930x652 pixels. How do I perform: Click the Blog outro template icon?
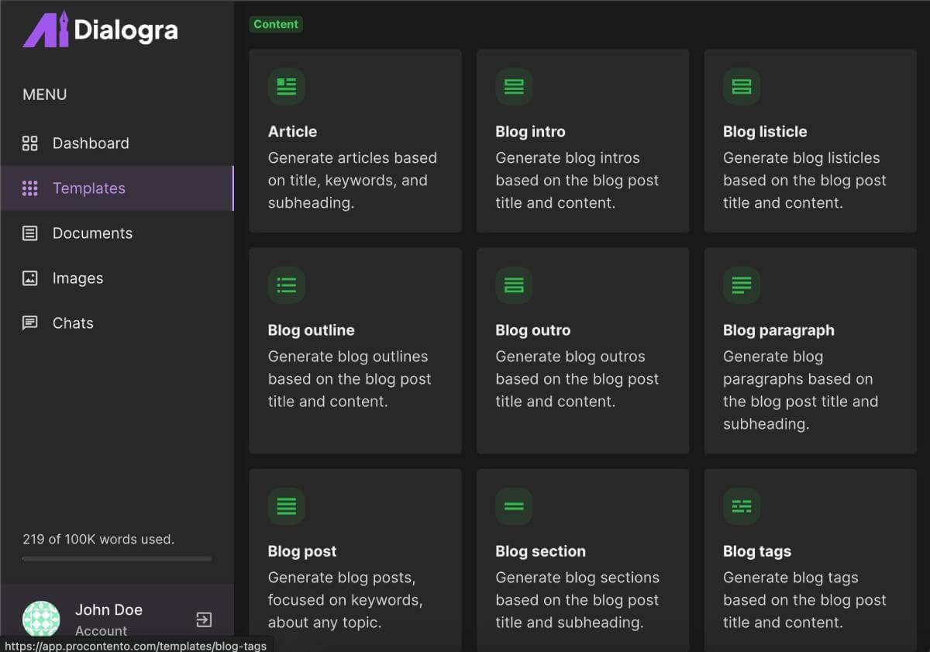point(514,285)
